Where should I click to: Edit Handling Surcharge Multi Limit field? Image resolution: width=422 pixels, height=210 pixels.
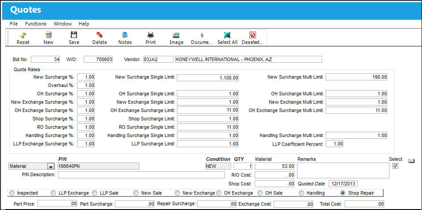coord(356,135)
